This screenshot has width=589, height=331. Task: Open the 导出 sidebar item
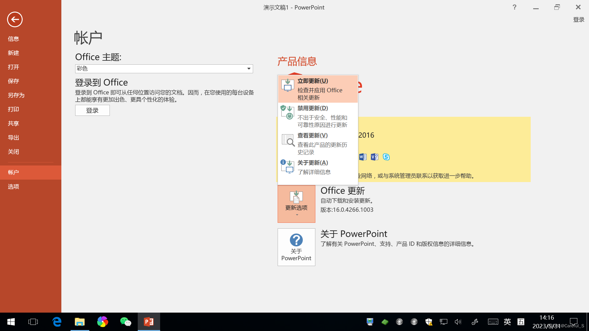pos(13,138)
